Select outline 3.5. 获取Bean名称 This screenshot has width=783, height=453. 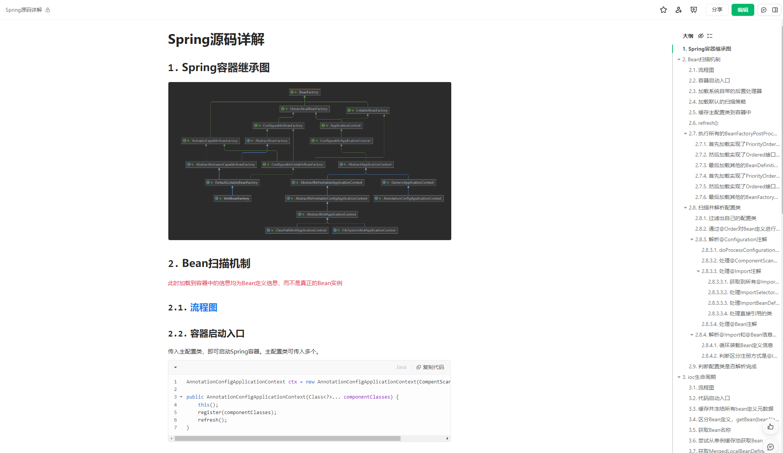(x=710, y=430)
